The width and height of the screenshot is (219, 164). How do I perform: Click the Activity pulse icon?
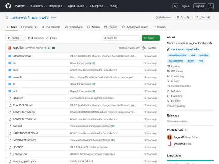click(x=168, y=81)
